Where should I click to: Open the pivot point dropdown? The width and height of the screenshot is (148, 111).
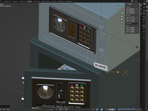(57, 109)
